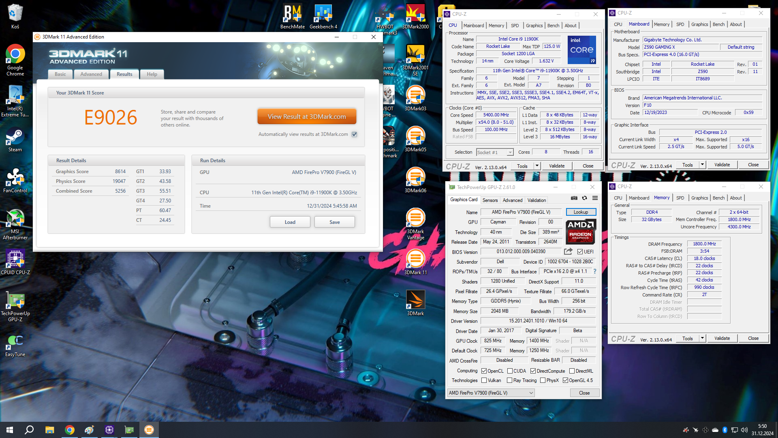Expand Tools dropdown arrow in CPU-Z CPU window
This screenshot has height=438, width=778.
[x=537, y=166]
